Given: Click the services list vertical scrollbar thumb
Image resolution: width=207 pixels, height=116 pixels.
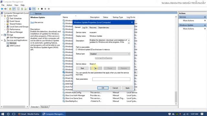Looking at the screenshot, I should tap(176, 97).
